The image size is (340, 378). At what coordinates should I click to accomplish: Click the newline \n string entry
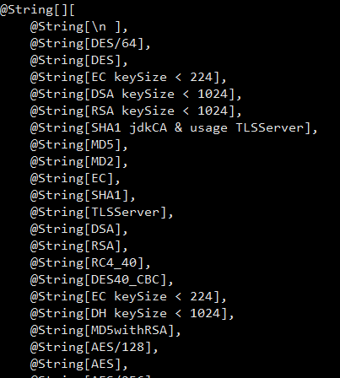[79, 27]
